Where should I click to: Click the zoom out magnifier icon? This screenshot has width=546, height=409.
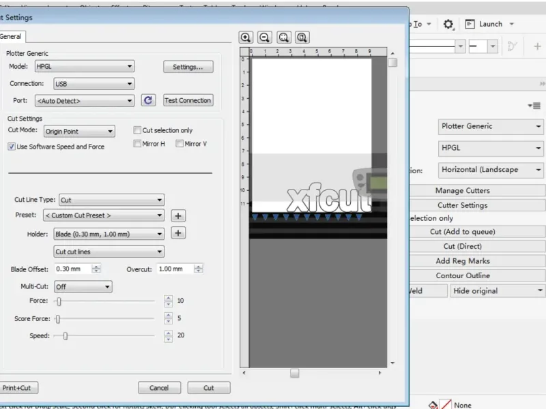pyautogui.click(x=264, y=37)
